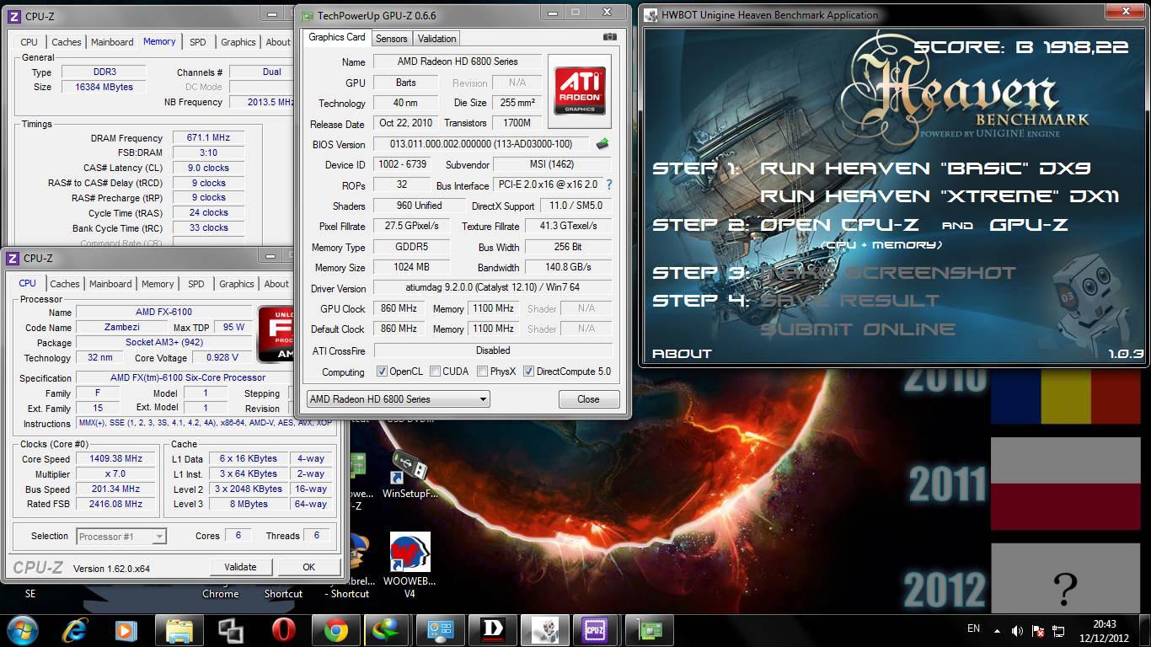The image size is (1151, 647).
Task: Click RUN HEAVEN "XTREME" DX11 in Heaven
Action: click(940, 196)
